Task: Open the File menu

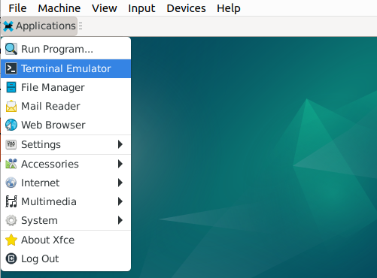Action: 17,8
